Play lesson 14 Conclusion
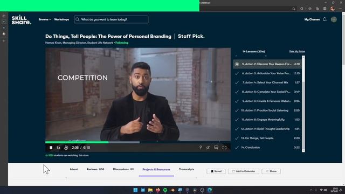 pyautogui.click(x=267, y=147)
